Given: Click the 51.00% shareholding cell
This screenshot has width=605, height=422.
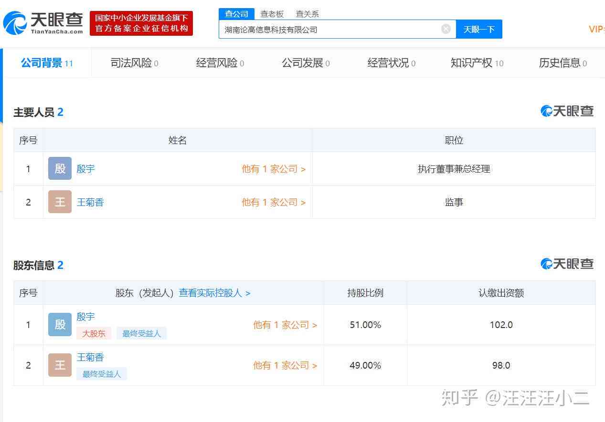Looking at the screenshot, I should (x=365, y=325).
